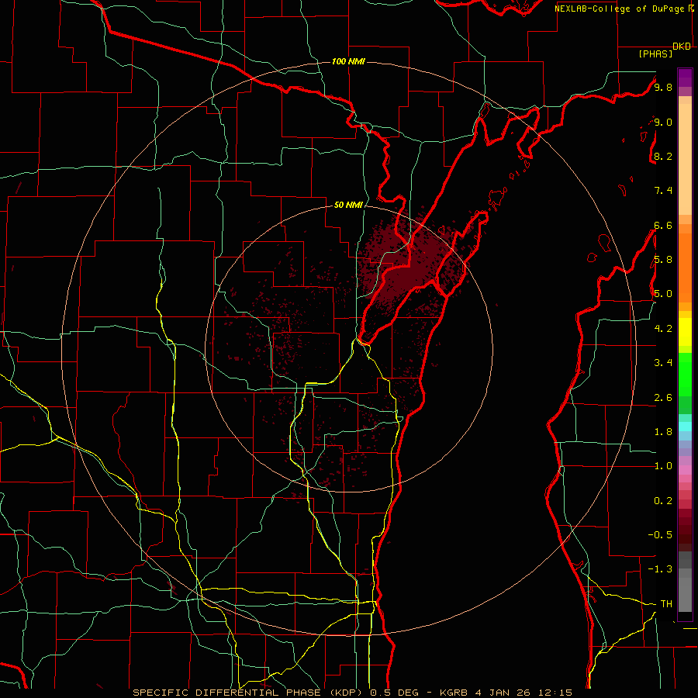Click the bright green segment of color bar
The width and height of the screenshot is (698, 698).
coord(685,374)
